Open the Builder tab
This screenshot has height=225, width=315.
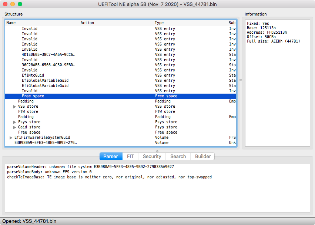point(203,156)
